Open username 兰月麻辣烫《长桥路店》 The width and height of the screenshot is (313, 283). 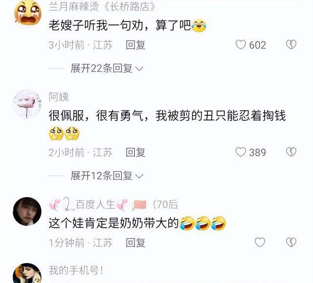click(x=102, y=7)
